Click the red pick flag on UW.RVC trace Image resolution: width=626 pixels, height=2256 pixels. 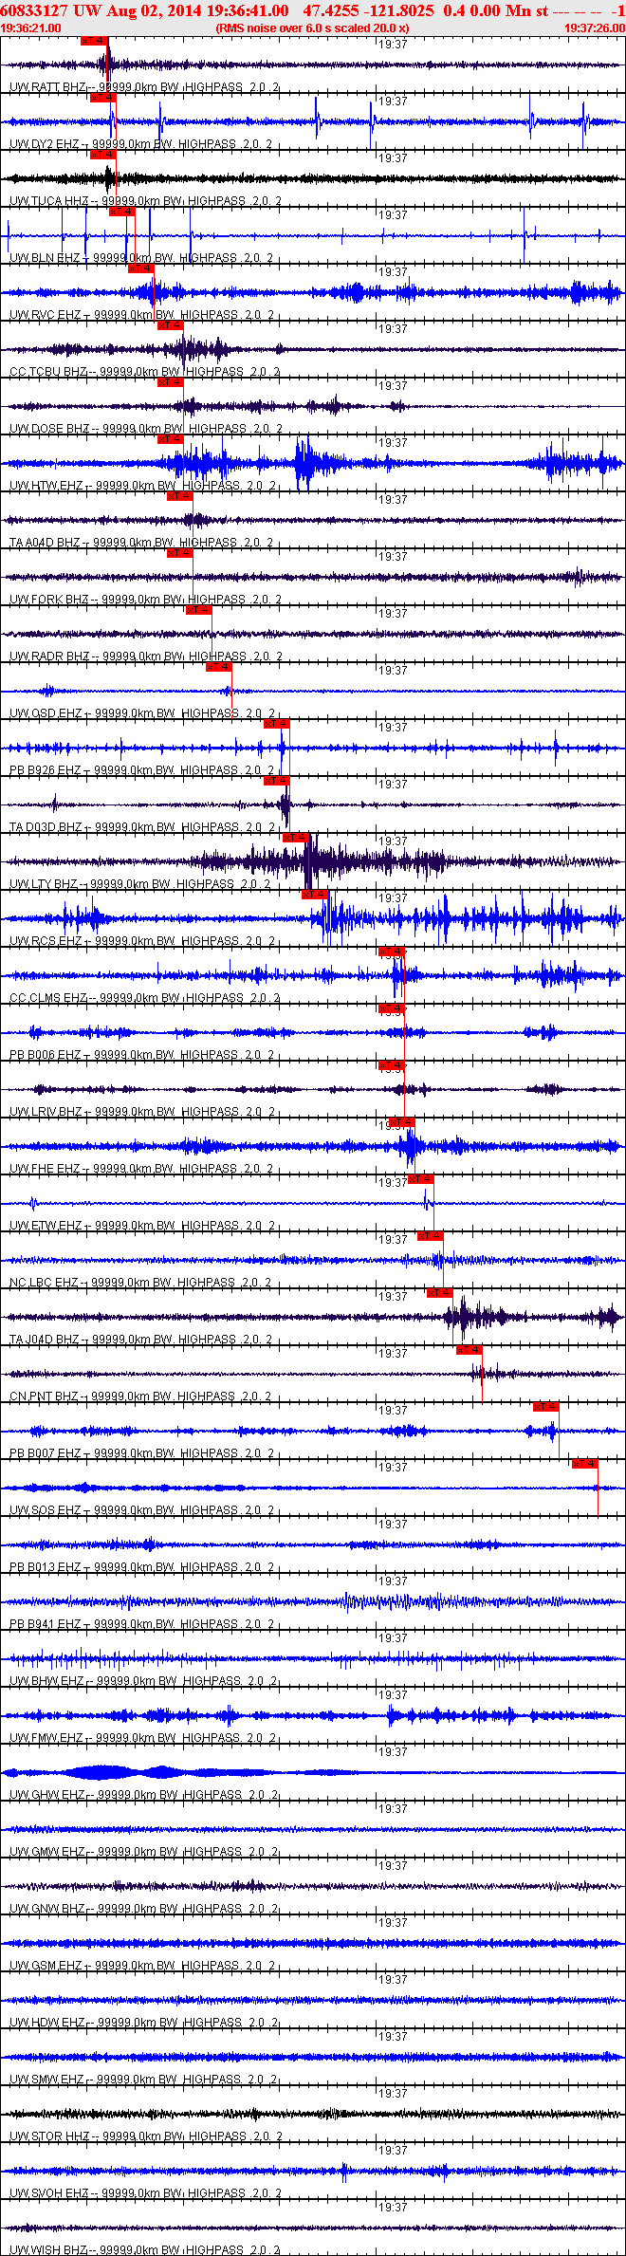tap(140, 268)
